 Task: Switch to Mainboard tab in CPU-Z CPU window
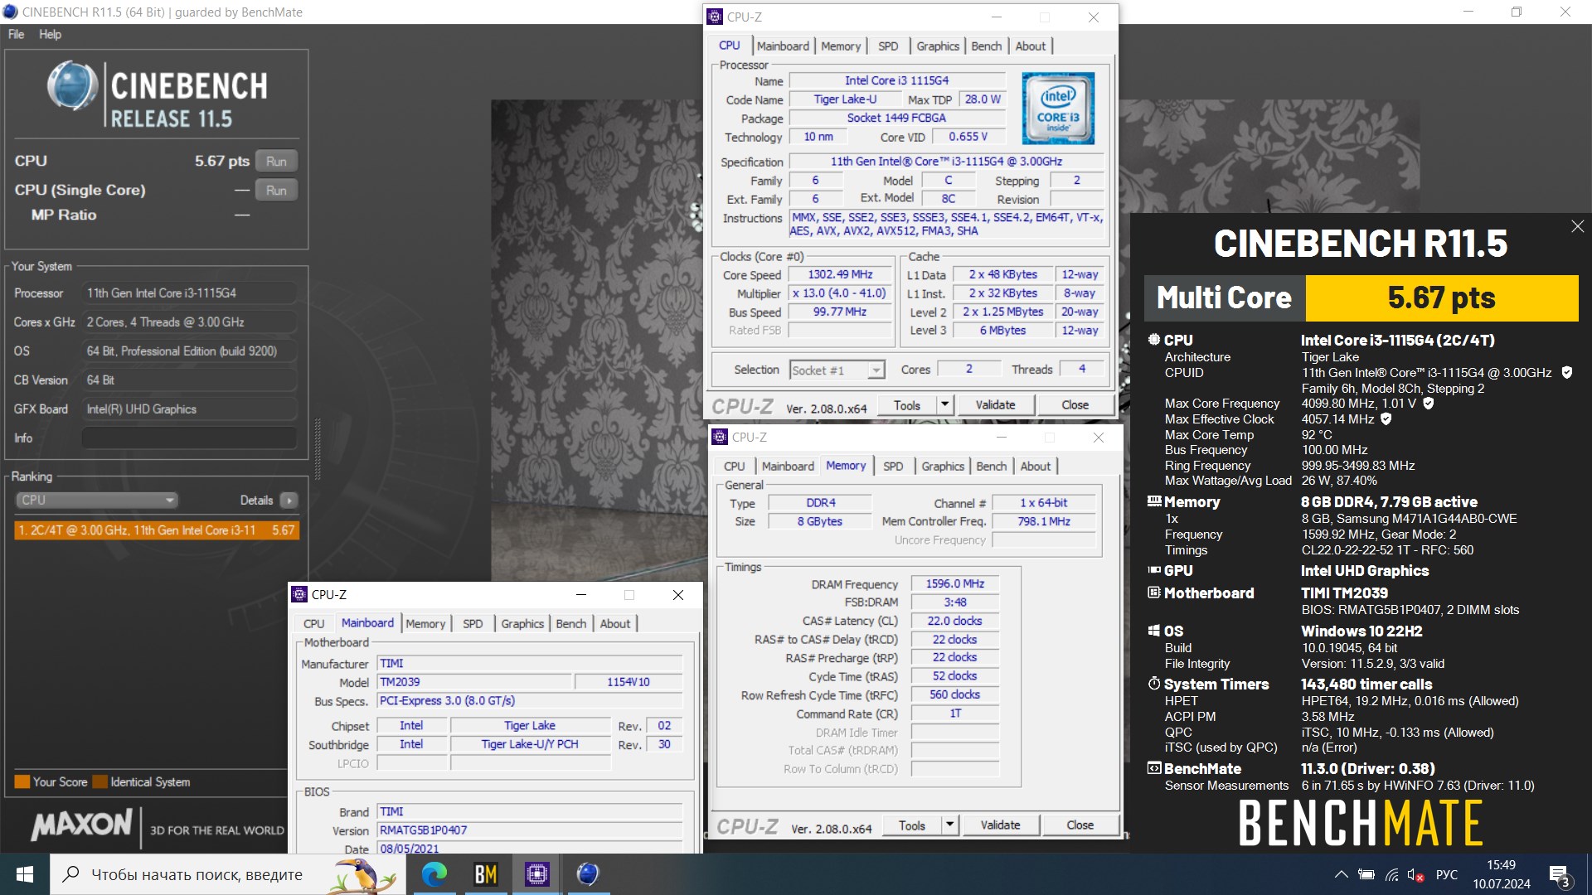[x=783, y=46]
